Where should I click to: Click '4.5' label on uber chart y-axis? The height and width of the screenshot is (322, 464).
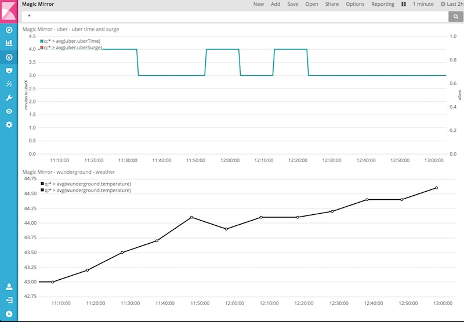(32, 36)
